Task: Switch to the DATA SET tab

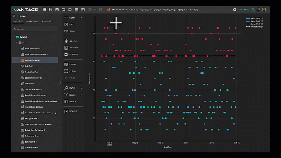Action: click(x=18, y=22)
